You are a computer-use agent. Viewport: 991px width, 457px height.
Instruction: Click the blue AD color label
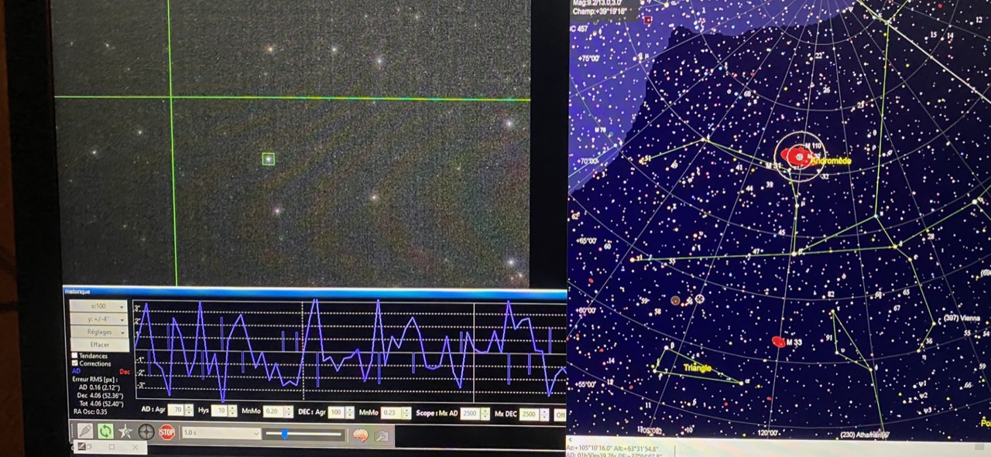coord(76,371)
